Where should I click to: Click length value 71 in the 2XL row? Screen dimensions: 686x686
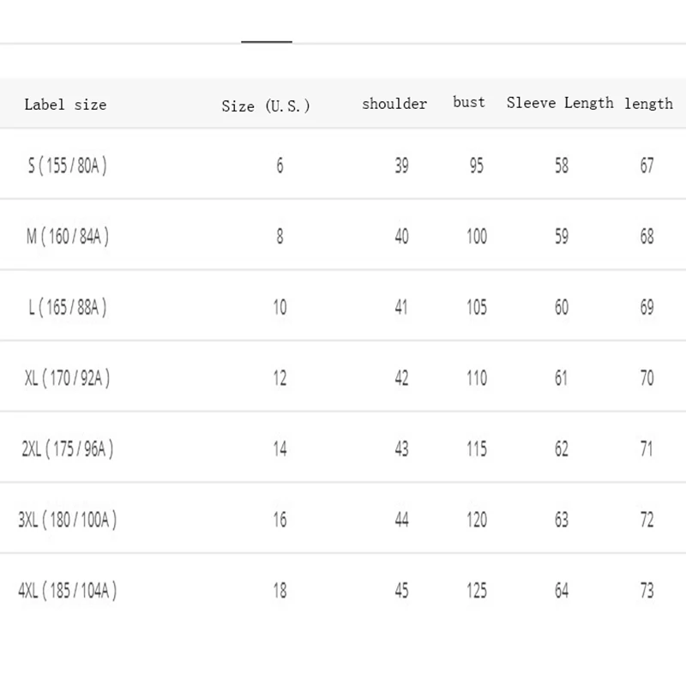coord(647,448)
